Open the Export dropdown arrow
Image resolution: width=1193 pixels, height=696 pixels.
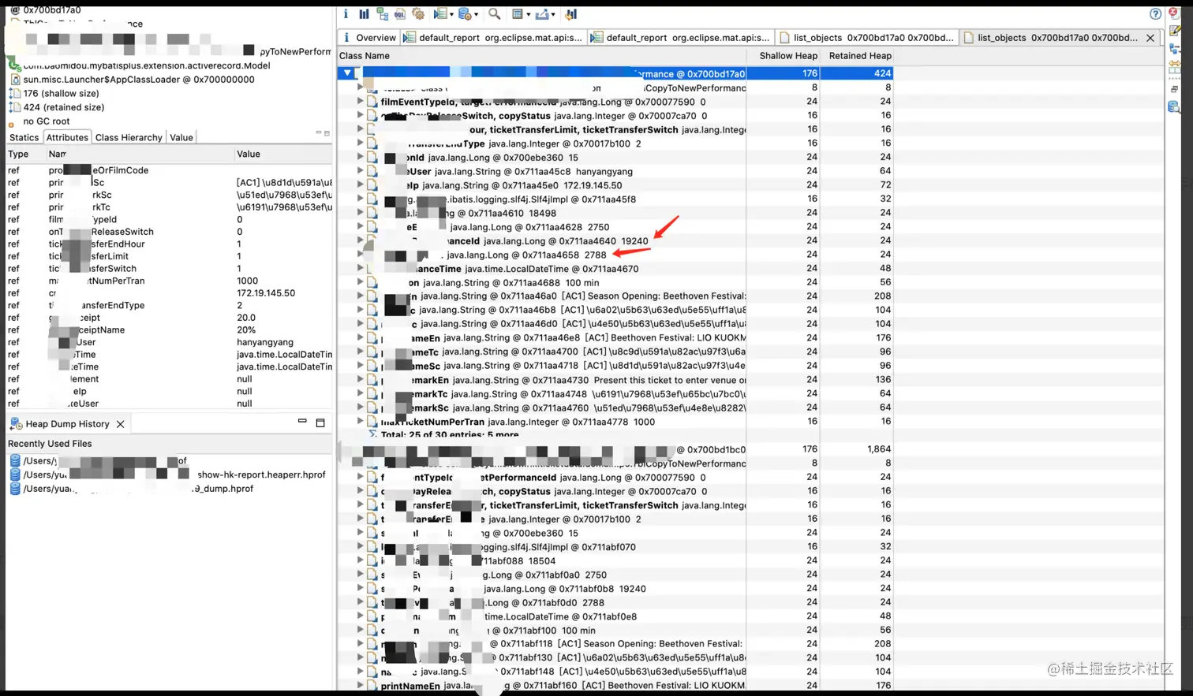pyautogui.click(x=552, y=14)
